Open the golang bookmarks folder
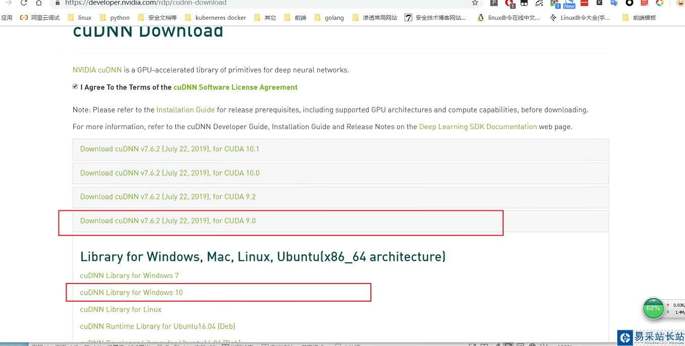 329,18
